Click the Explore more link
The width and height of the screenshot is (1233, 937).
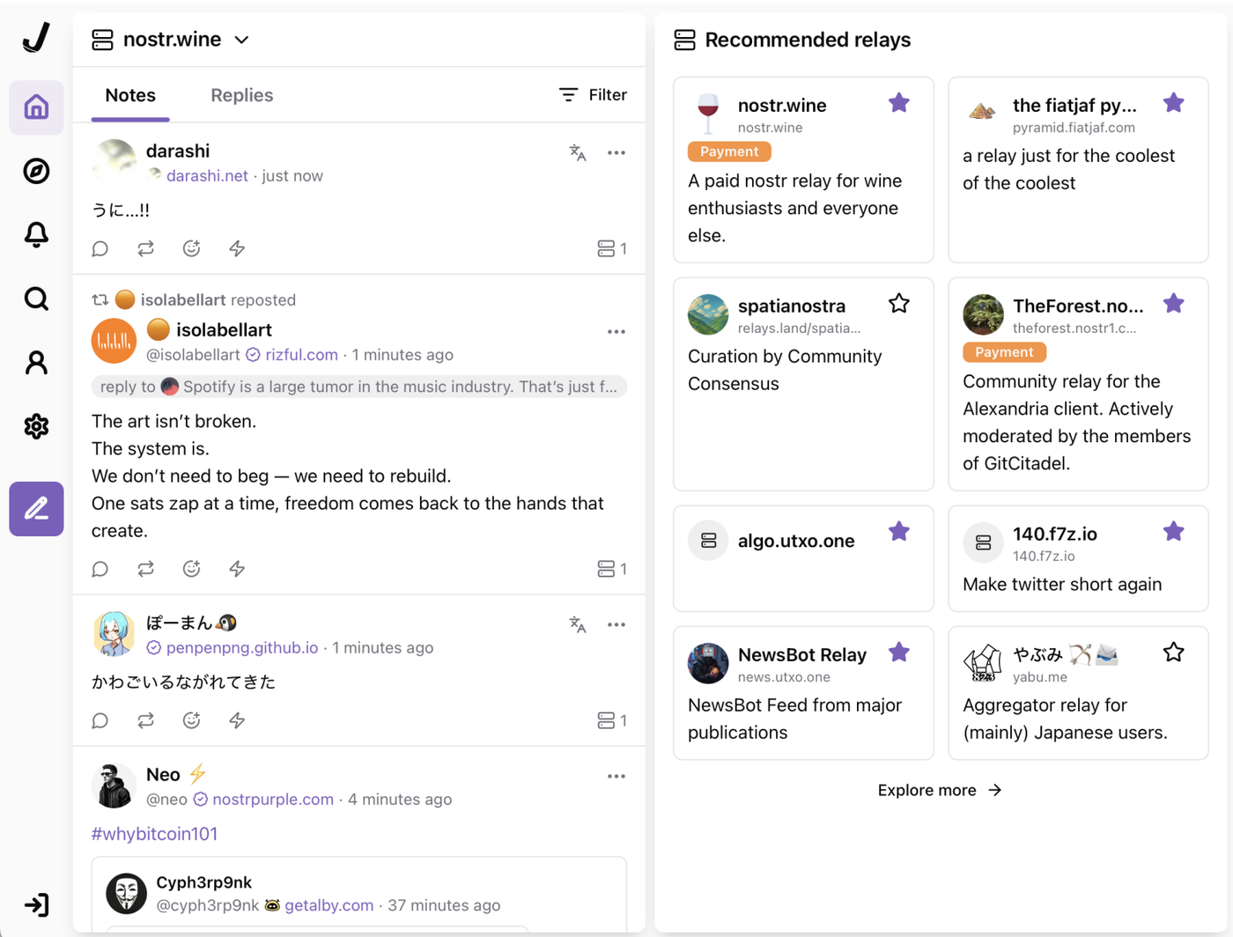[939, 790]
